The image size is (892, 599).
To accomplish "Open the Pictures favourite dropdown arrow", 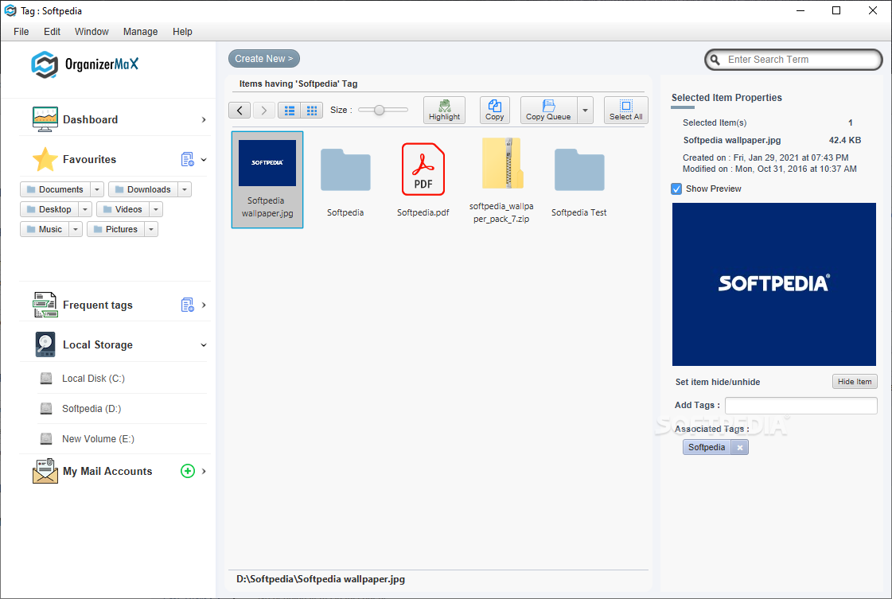I will [150, 229].
